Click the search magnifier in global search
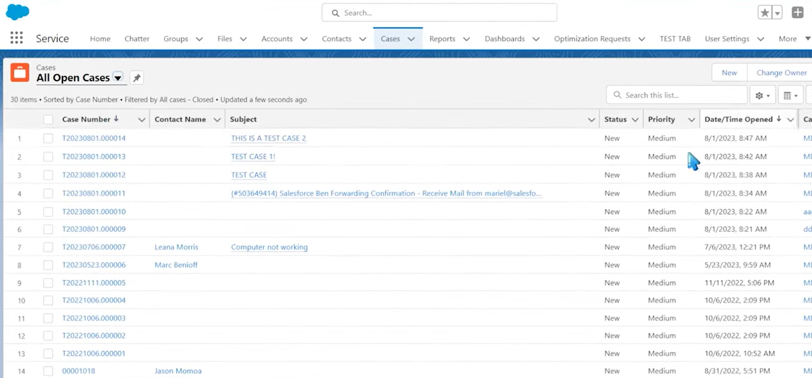The width and height of the screenshot is (812, 378). click(x=335, y=13)
